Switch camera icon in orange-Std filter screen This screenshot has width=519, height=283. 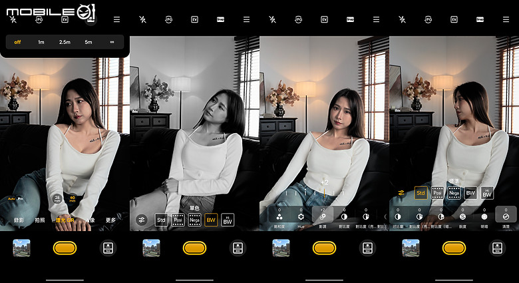497,248
